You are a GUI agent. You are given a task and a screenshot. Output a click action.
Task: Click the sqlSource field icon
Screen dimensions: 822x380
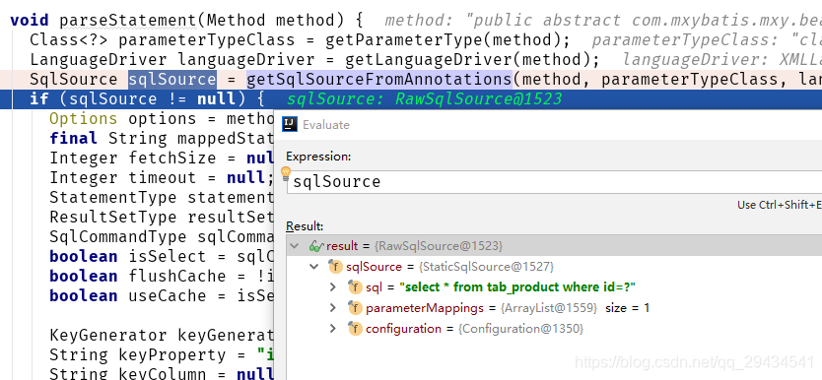(x=335, y=267)
